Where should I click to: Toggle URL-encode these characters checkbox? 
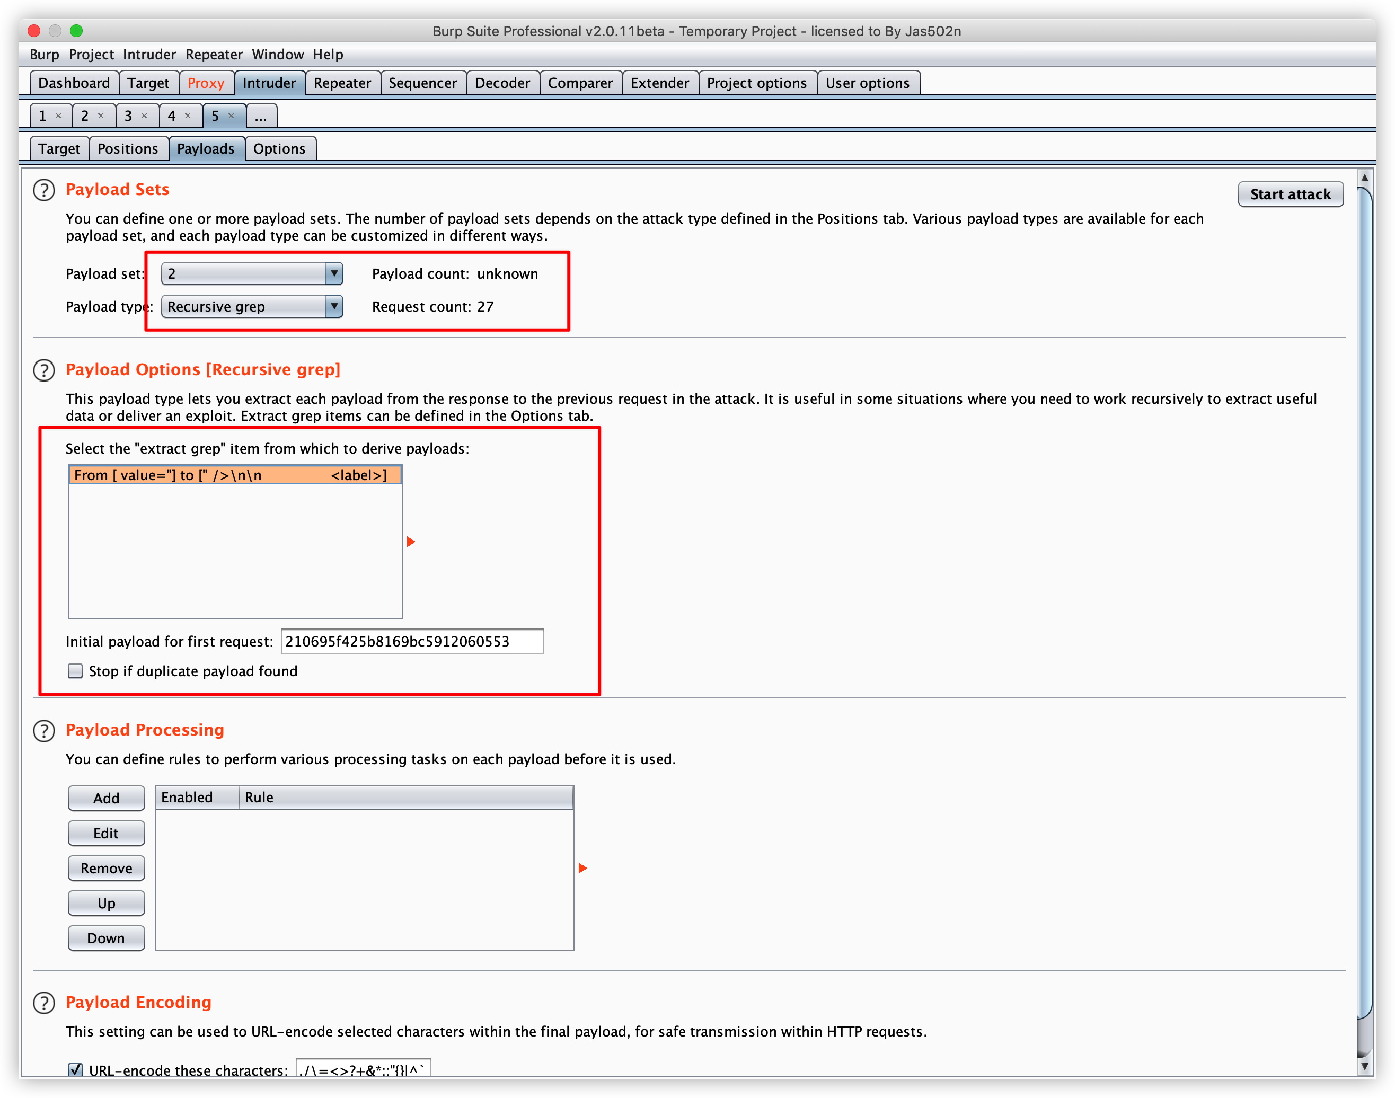click(75, 1069)
